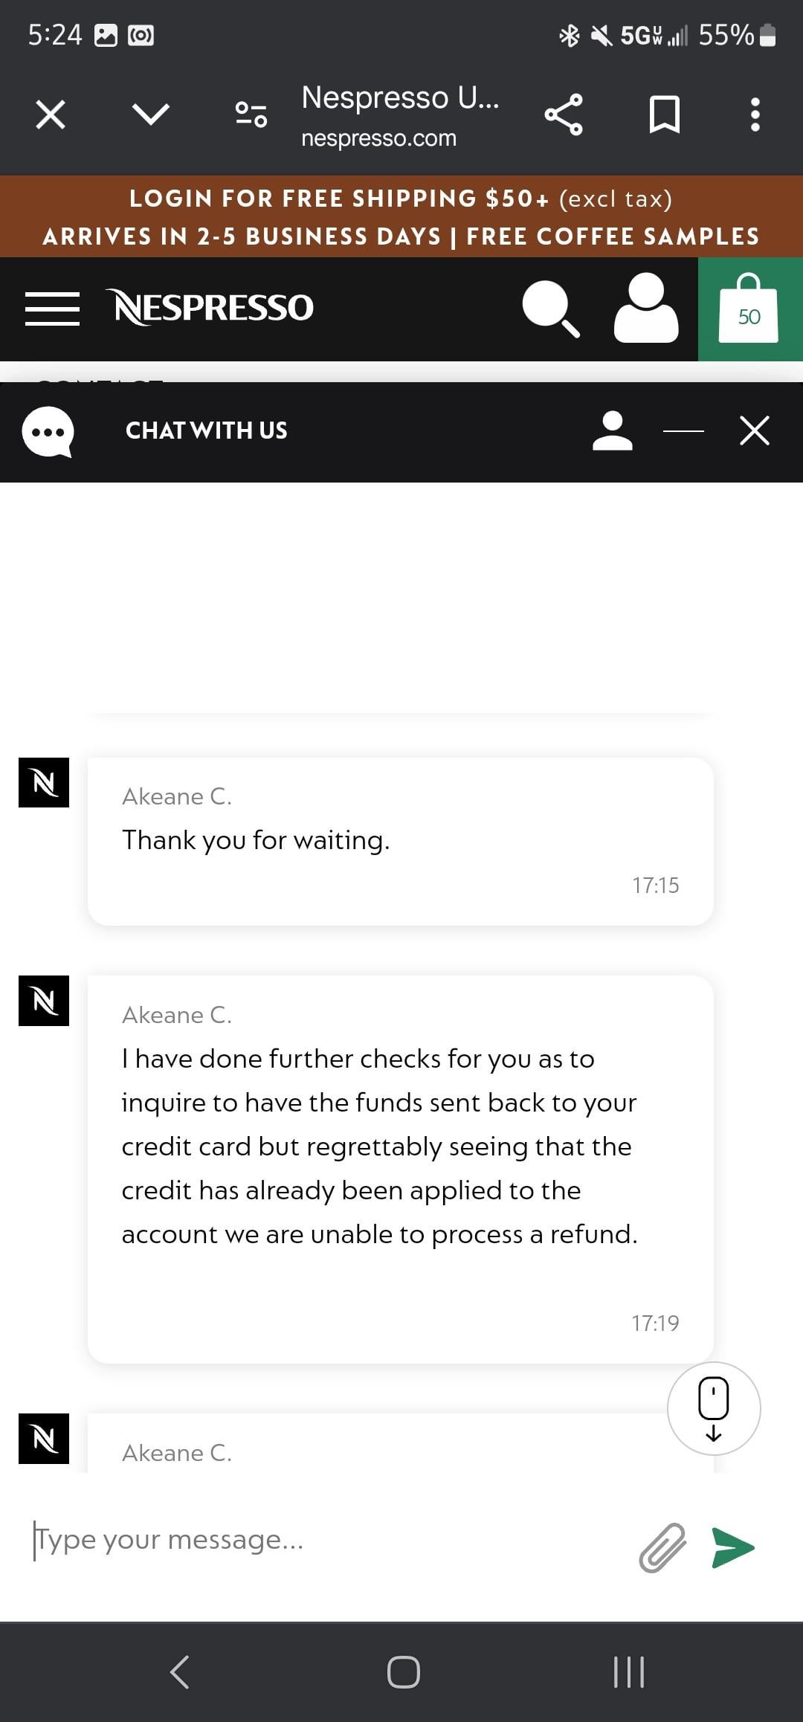Image resolution: width=803 pixels, height=1722 pixels.
Task: Tap the chat bubble icon
Action: click(x=48, y=432)
